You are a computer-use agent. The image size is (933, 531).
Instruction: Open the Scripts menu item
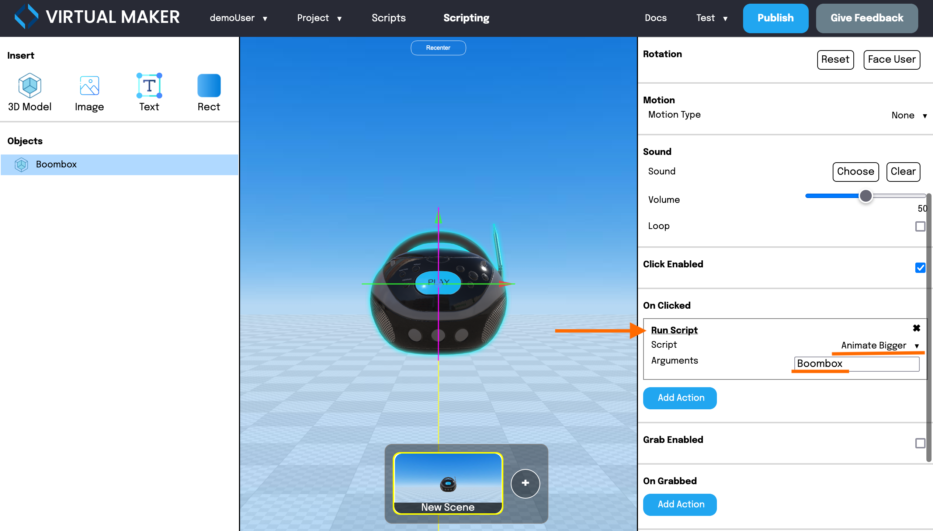point(388,18)
